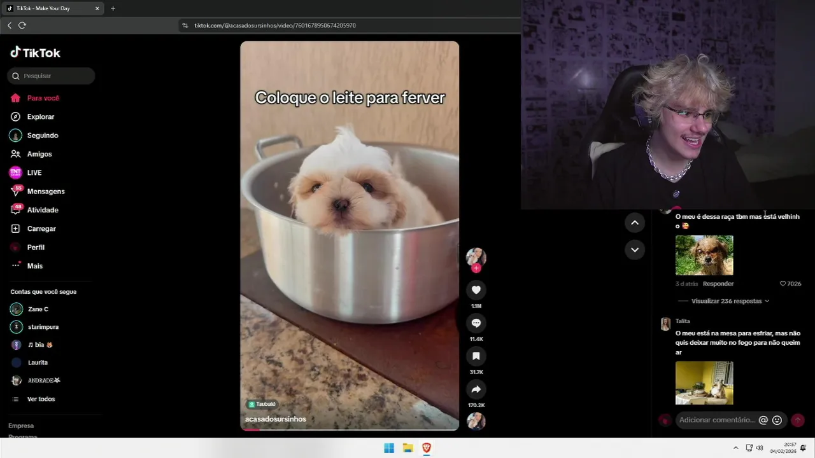Open the sound disc thumbnail
The width and height of the screenshot is (815, 458).
tap(476, 421)
